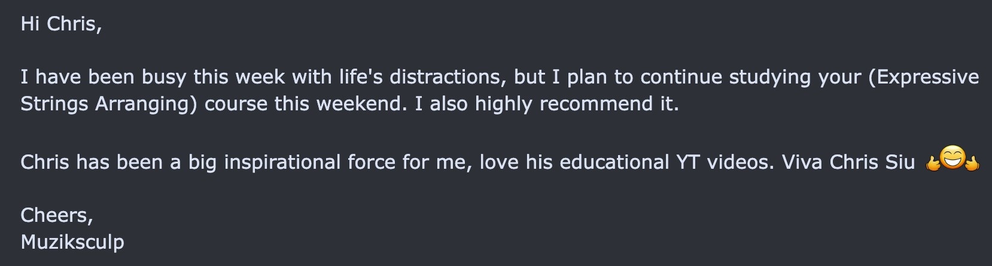Click the 'Cheers,' sign-off line
Viewport: 992px width, 266px height.
pyautogui.click(x=57, y=215)
